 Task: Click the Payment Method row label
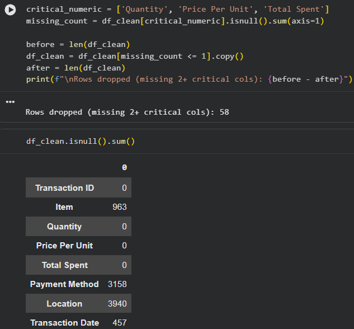(x=64, y=284)
